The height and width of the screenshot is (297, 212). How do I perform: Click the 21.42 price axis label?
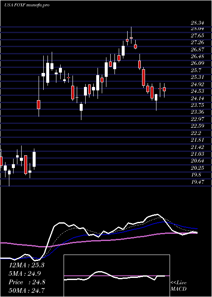coord(198,147)
